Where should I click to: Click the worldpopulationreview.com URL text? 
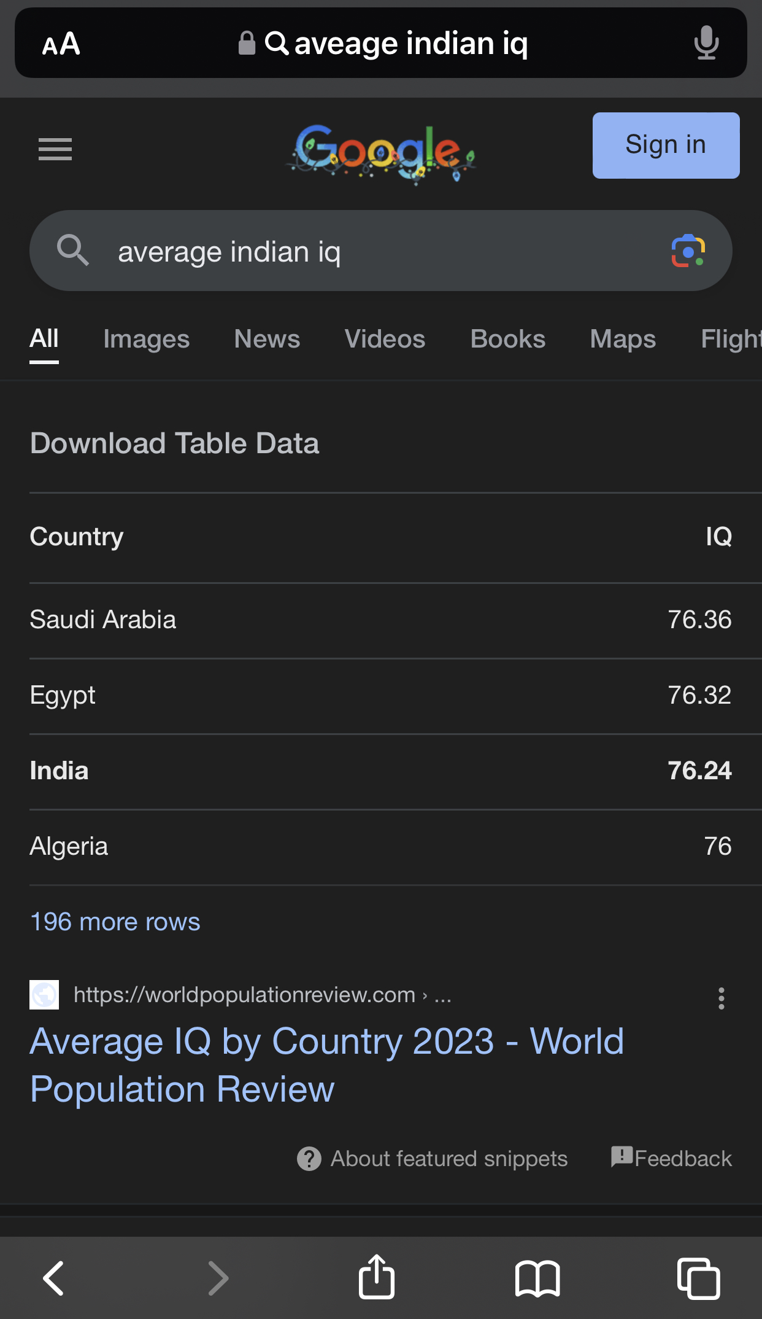point(245,995)
